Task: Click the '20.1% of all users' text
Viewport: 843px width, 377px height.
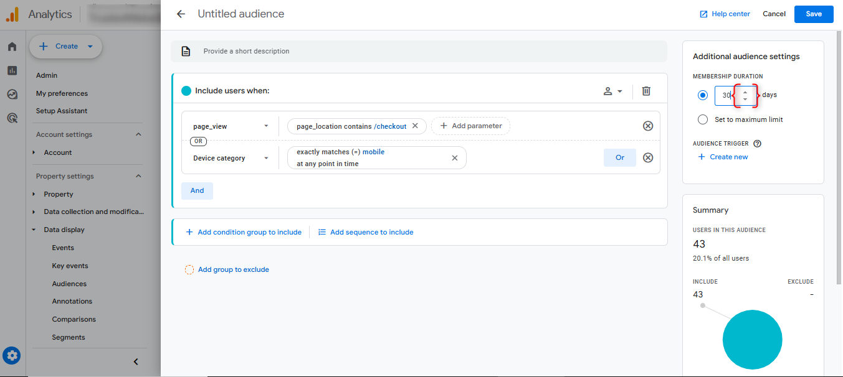Action: pyautogui.click(x=721, y=258)
